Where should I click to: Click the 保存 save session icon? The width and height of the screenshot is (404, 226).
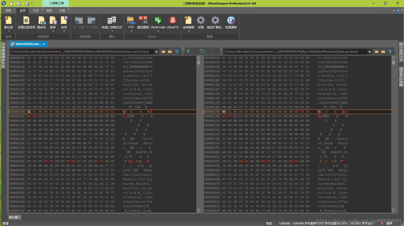(53, 20)
